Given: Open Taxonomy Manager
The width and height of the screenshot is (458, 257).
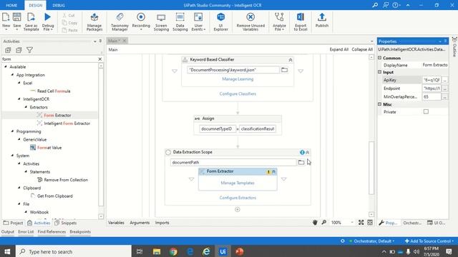Looking at the screenshot, I should [x=120, y=21].
